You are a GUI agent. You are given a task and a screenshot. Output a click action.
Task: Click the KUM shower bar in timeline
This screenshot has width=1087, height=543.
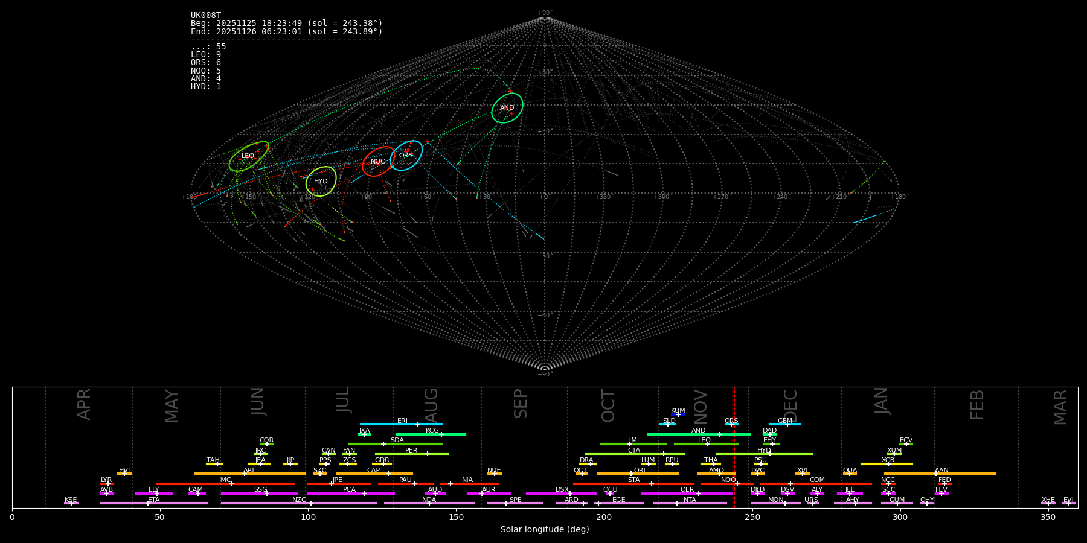(678, 414)
